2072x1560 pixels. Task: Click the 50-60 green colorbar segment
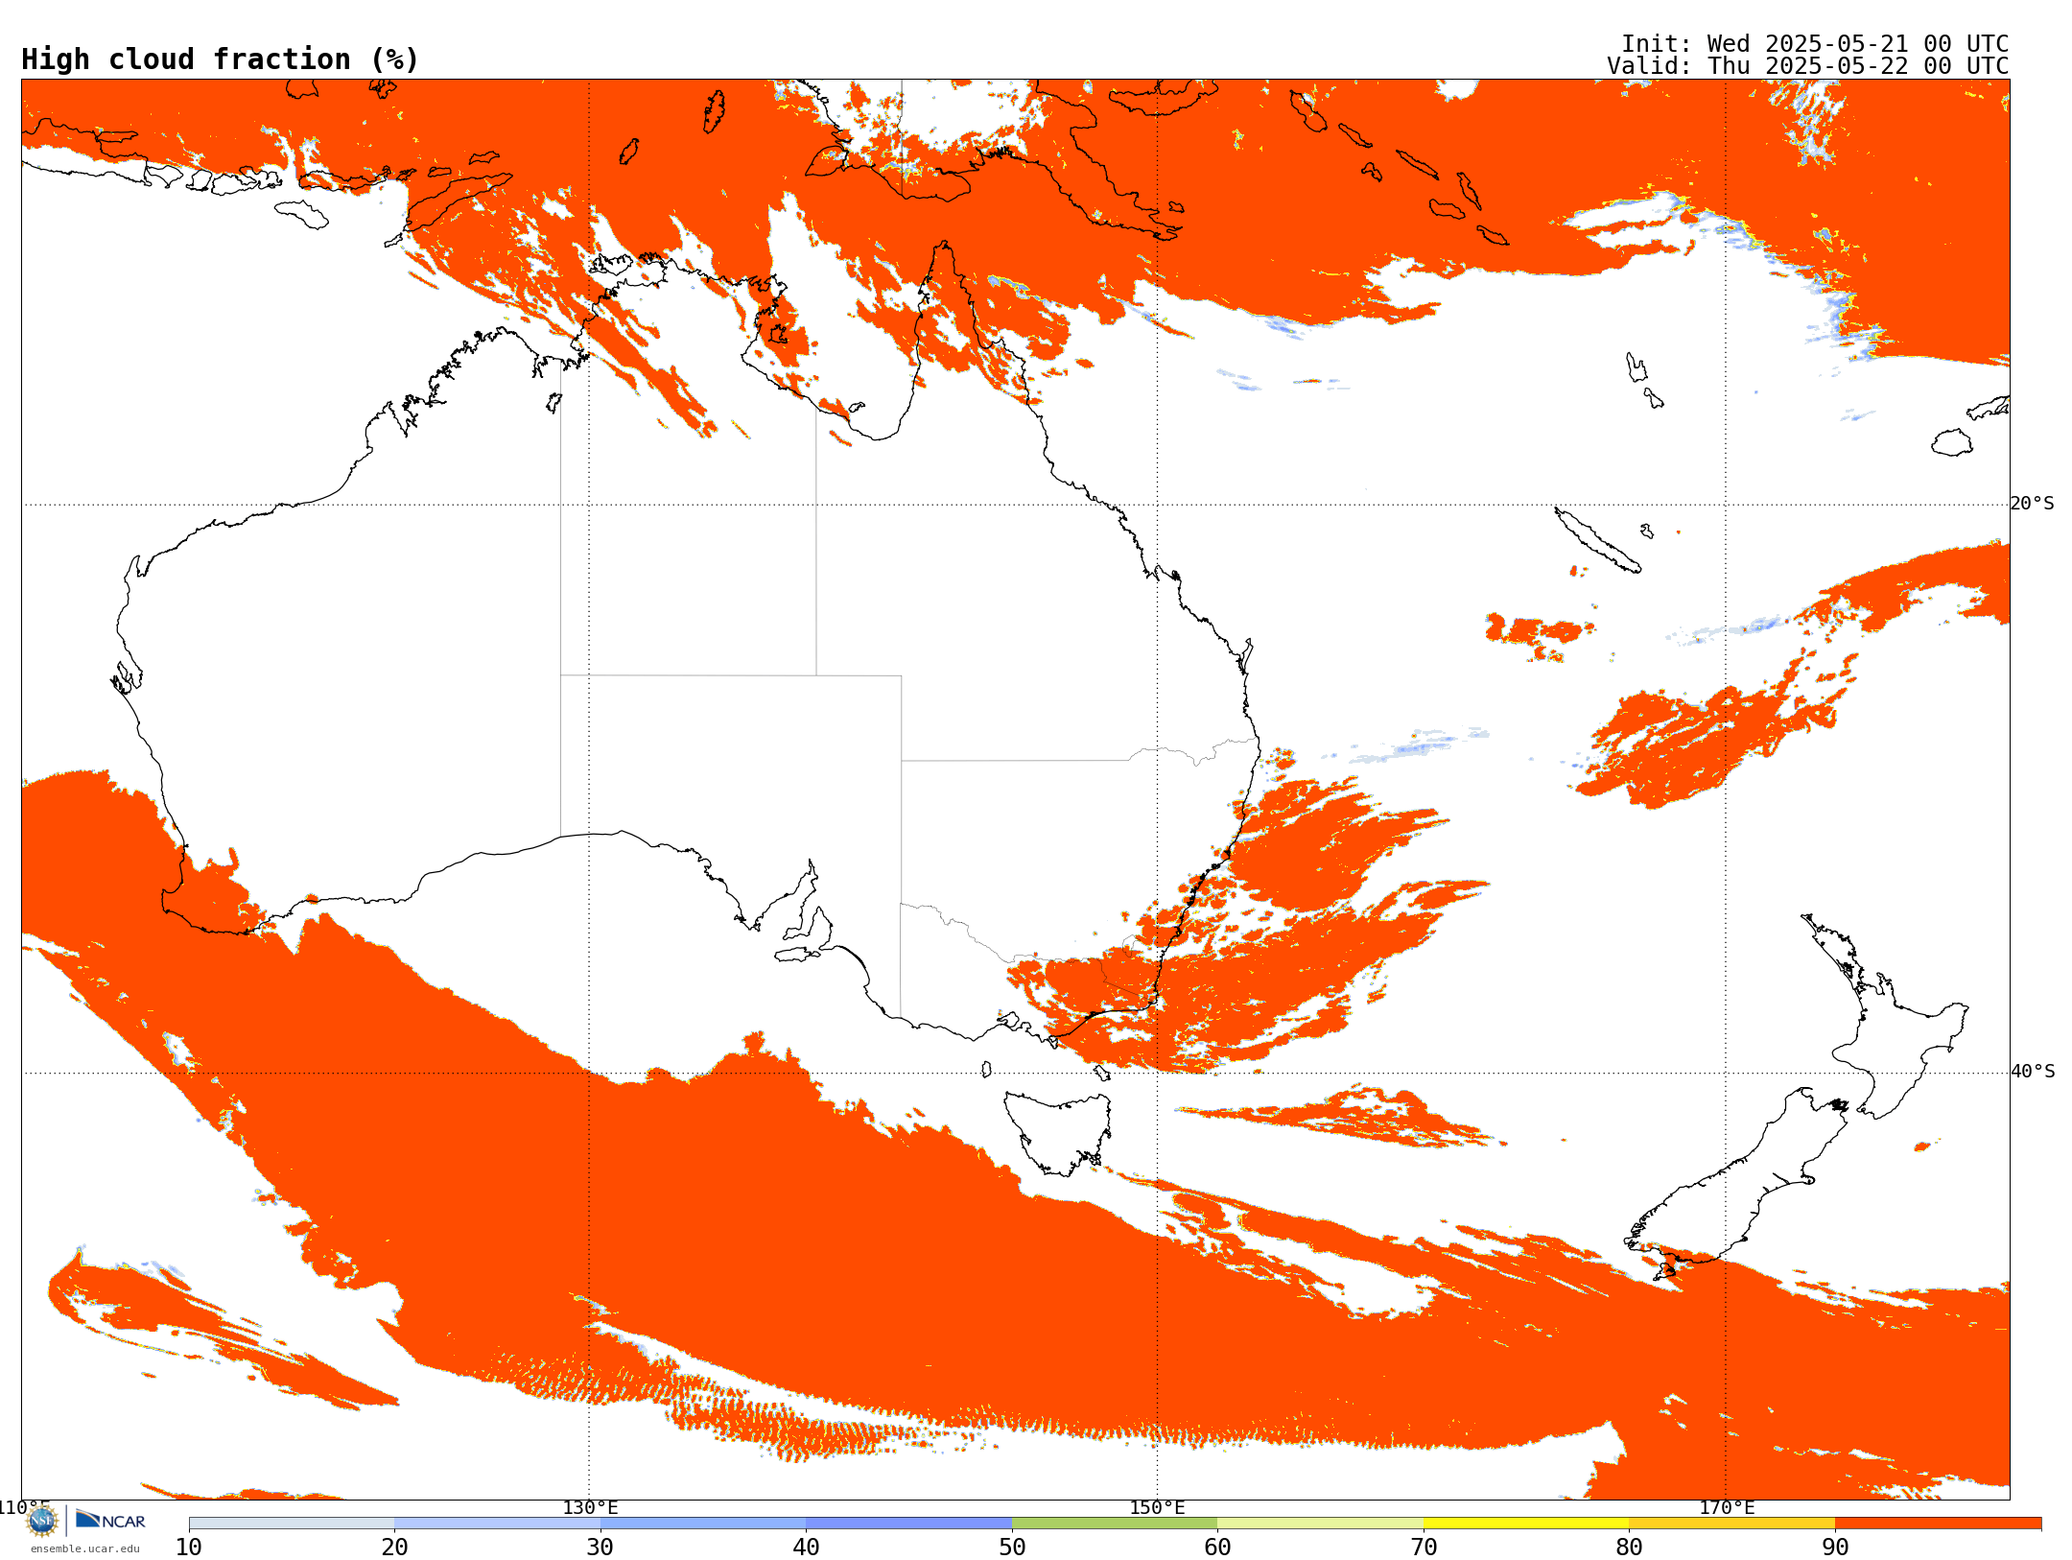[x=1115, y=1524]
